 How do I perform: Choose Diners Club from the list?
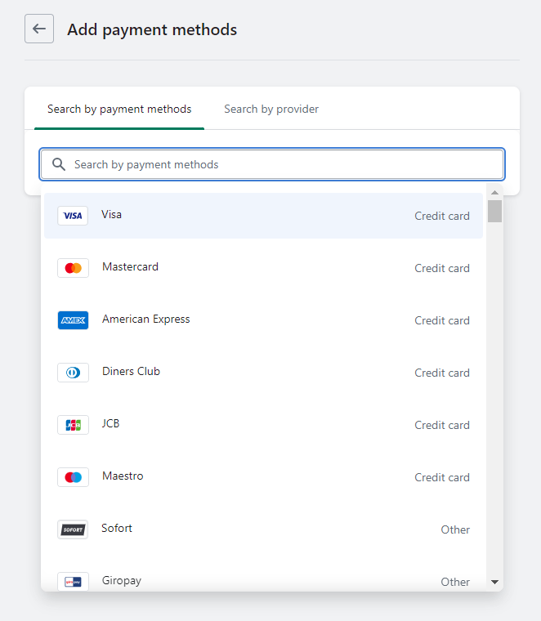tap(131, 372)
